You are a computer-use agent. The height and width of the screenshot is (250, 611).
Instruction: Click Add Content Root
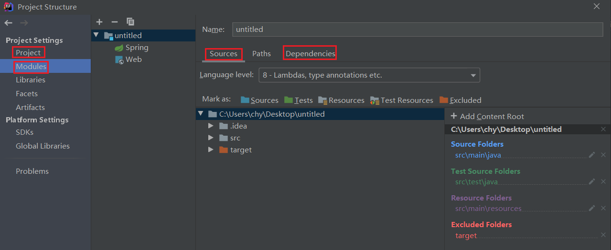tap(487, 116)
